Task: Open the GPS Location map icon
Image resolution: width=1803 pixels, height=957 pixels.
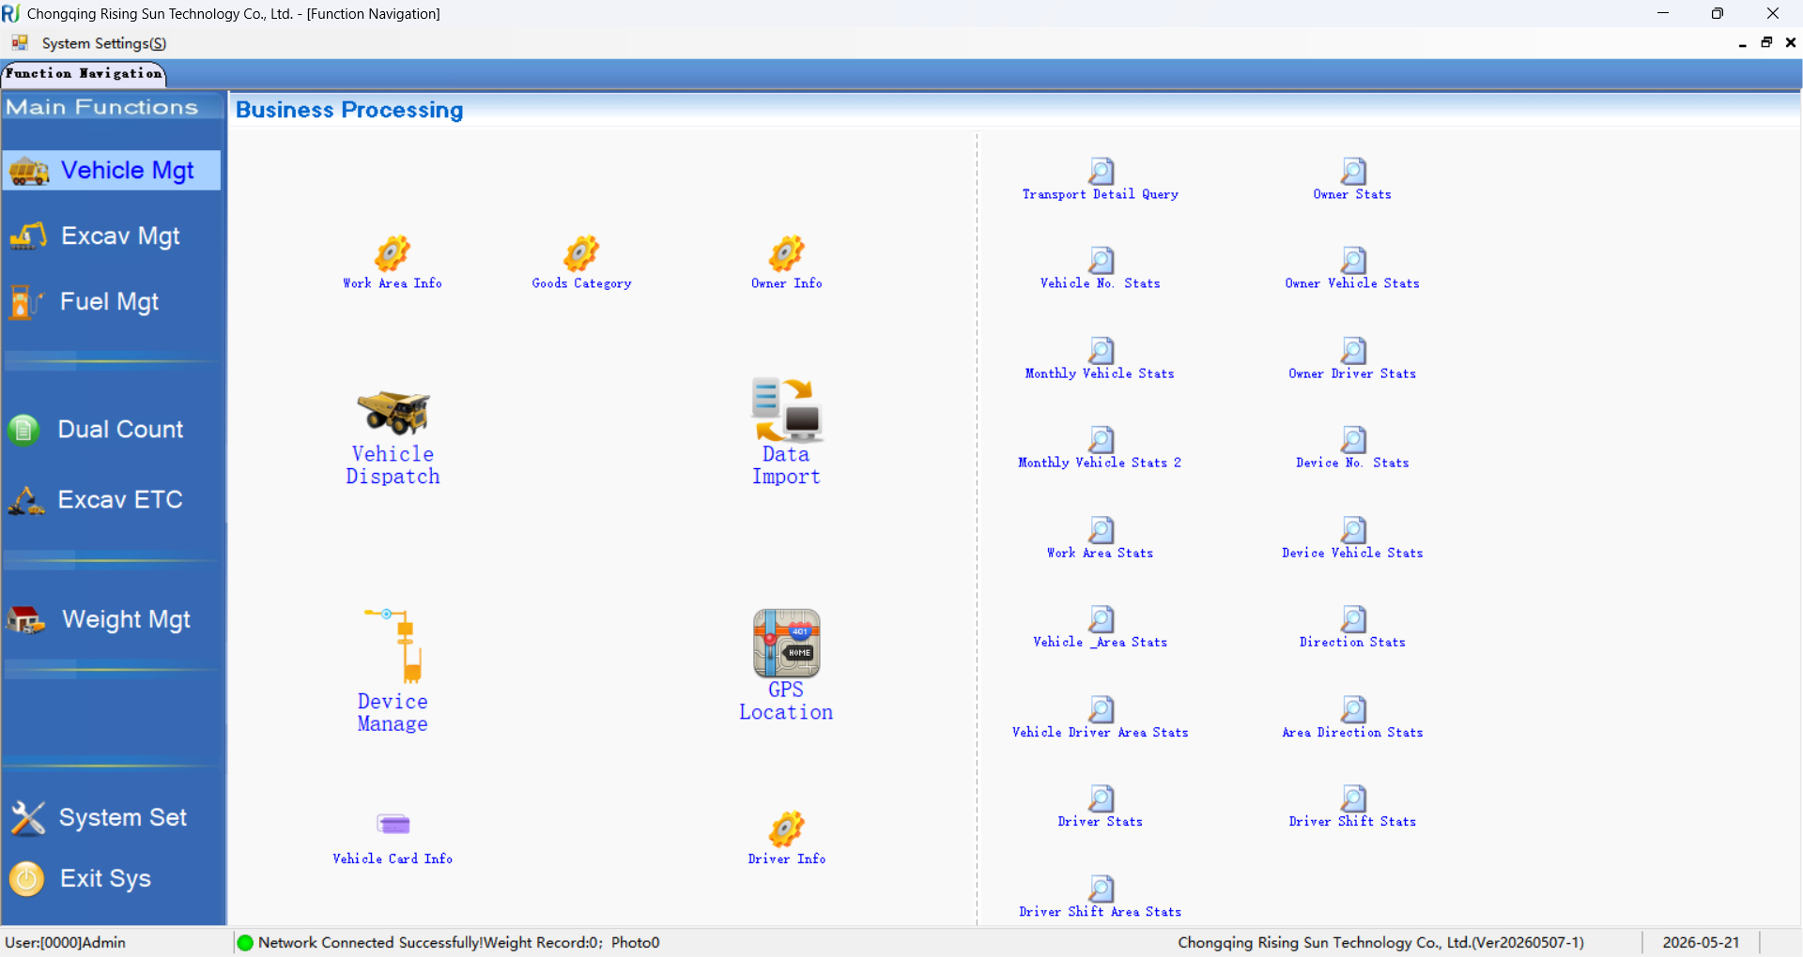Action: (x=787, y=644)
